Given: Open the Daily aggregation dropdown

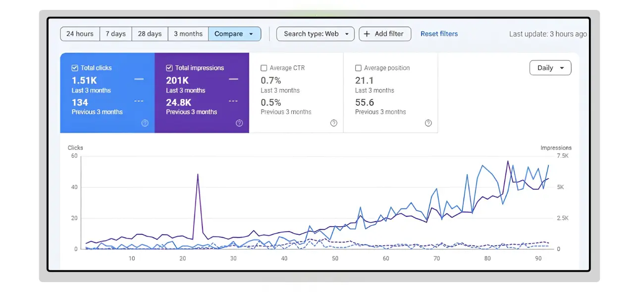Looking at the screenshot, I should 550,68.
